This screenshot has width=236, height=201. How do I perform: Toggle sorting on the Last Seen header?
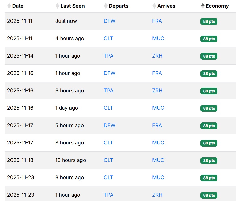[x=73, y=6]
